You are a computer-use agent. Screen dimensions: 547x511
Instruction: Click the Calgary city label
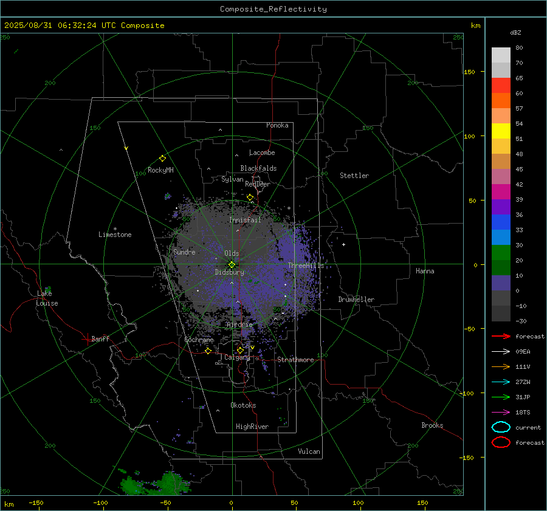coord(237,357)
